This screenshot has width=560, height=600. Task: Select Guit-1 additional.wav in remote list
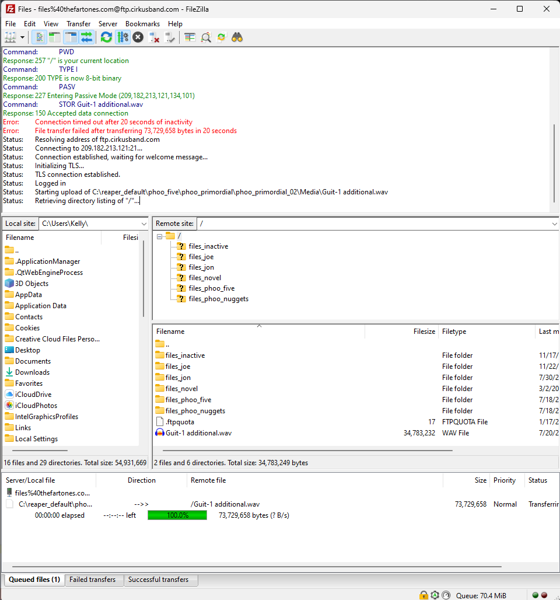198,433
